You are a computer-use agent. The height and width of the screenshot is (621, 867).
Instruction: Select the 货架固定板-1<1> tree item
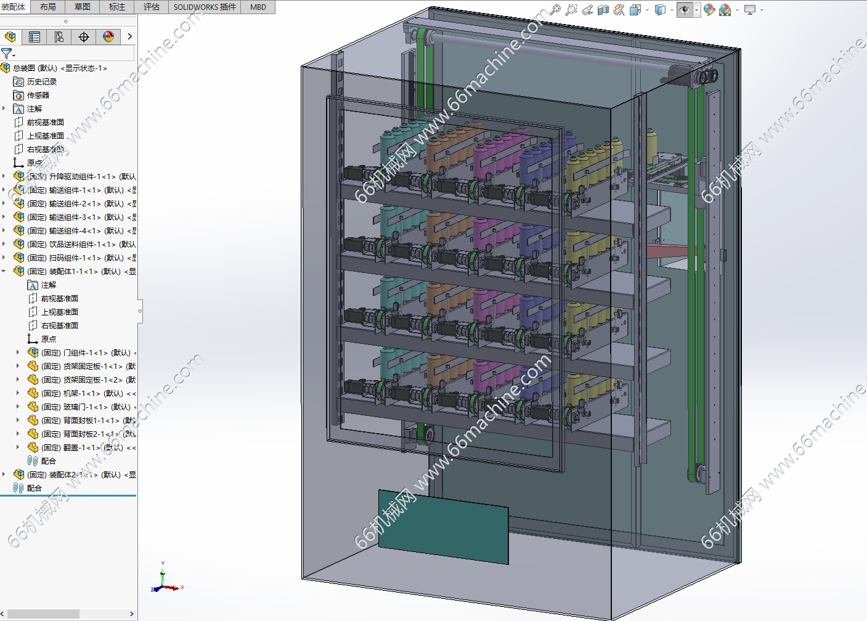coord(82,366)
